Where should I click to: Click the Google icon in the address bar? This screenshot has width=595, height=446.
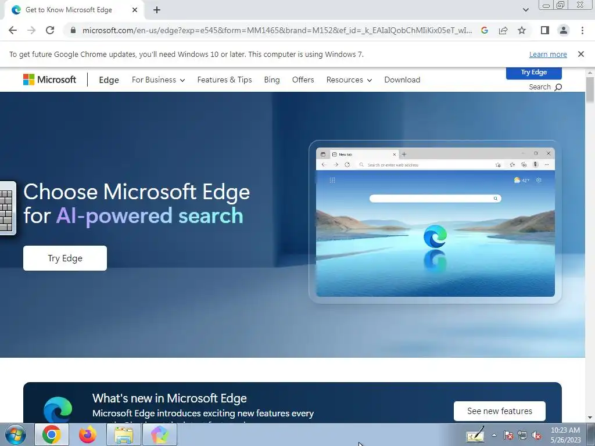point(484,30)
